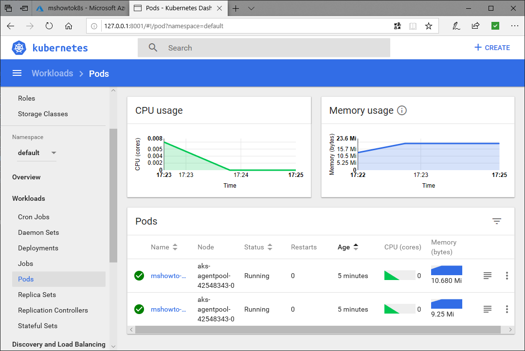Expand the default namespace dropdown
Image resolution: width=525 pixels, height=351 pixels.
[37, 153]
